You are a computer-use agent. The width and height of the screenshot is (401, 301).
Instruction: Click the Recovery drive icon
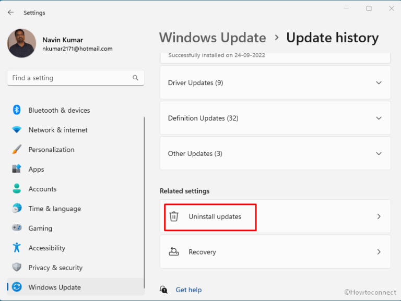174,251
